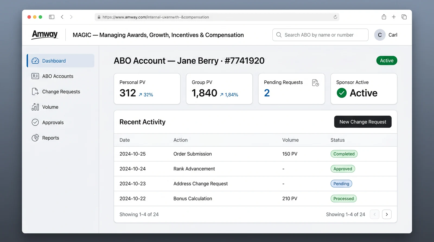Click the Volume bar chart icon
Viewport: 434px width, 242px height.
[35, 107]
